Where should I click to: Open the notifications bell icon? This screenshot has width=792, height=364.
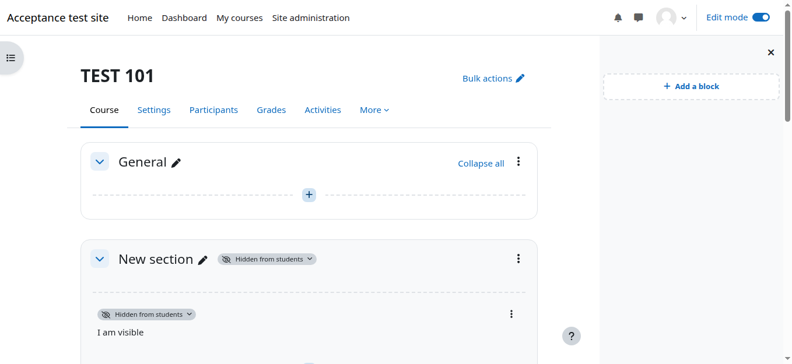click(618, 17)
